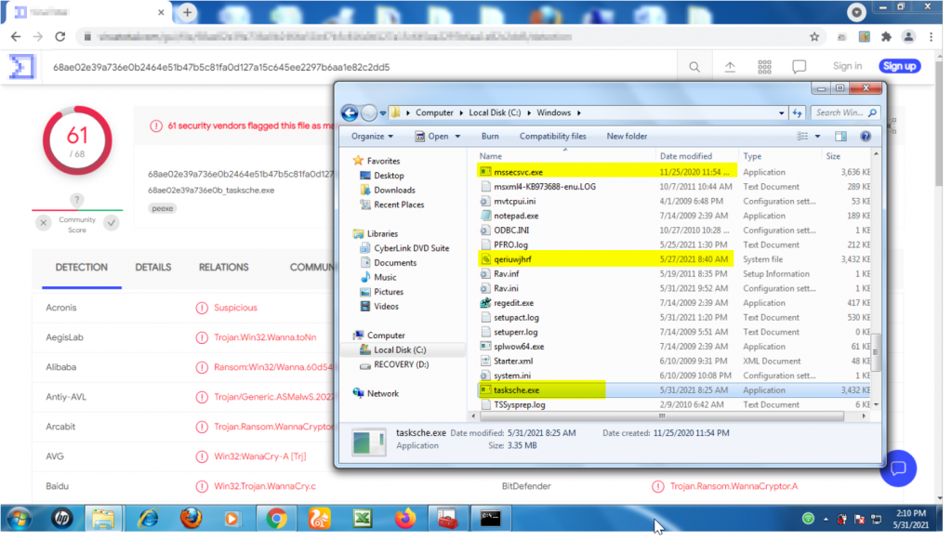Go back in Chrome browser
Image resolution: width=952 pixels, height=540 pixels.
[x=16, y=37]
